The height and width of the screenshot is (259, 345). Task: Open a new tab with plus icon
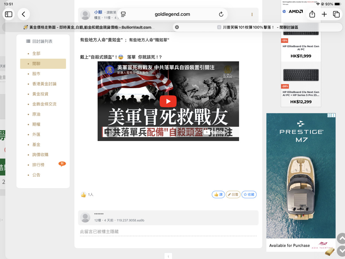[324, 14]
